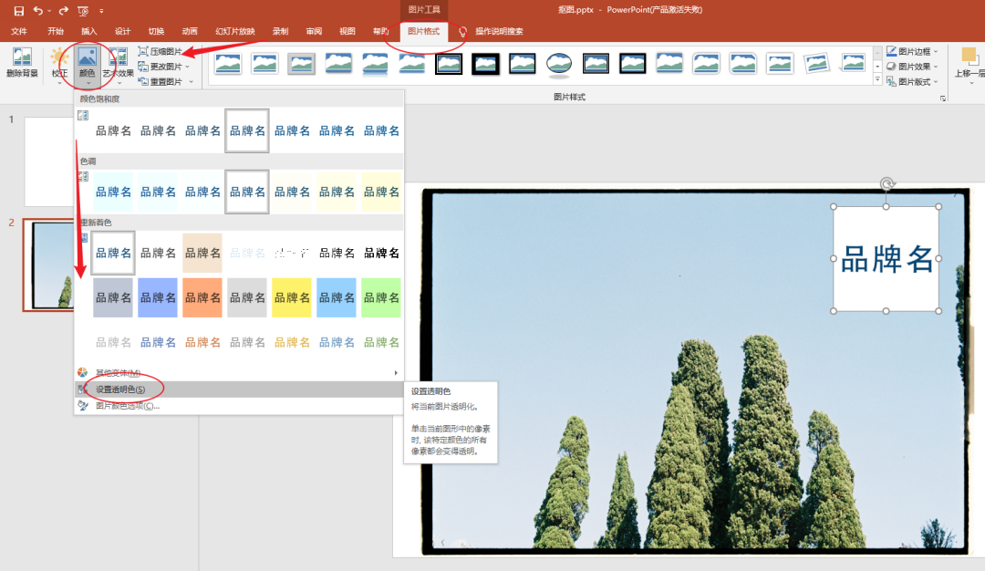
Task: Open 图片颜色选项 (Picture Color Options)
Action: [x=239, y=406]
